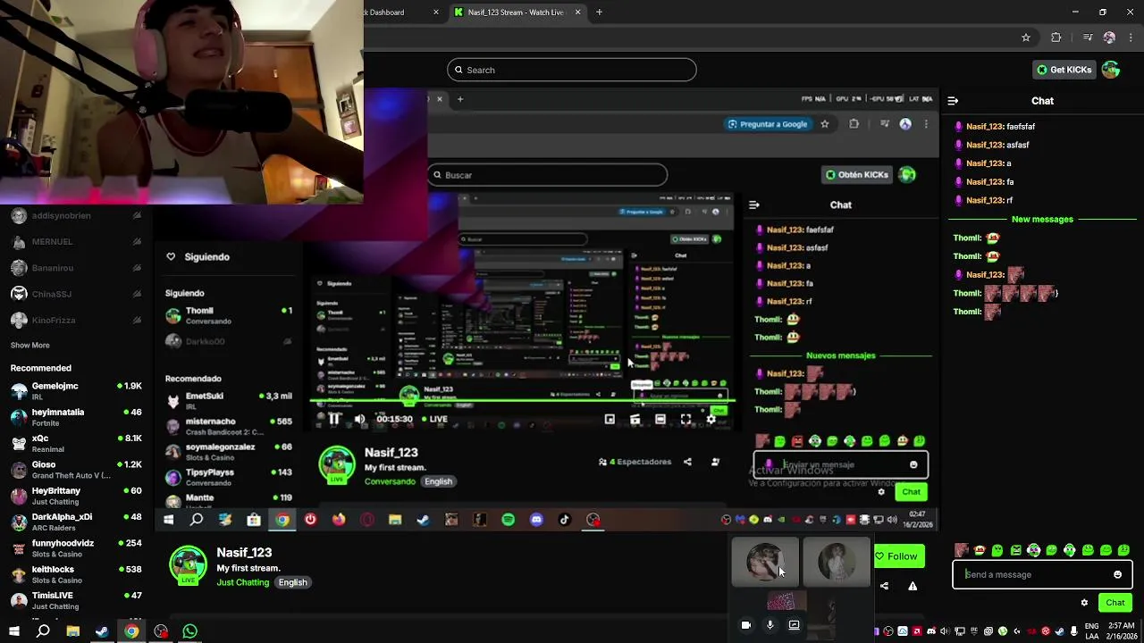Open the browser extensions puzzle icon
Image resolution: width=1144 pixels, height=643 pixels.
pyautogui.click(x=1056, y=38)
